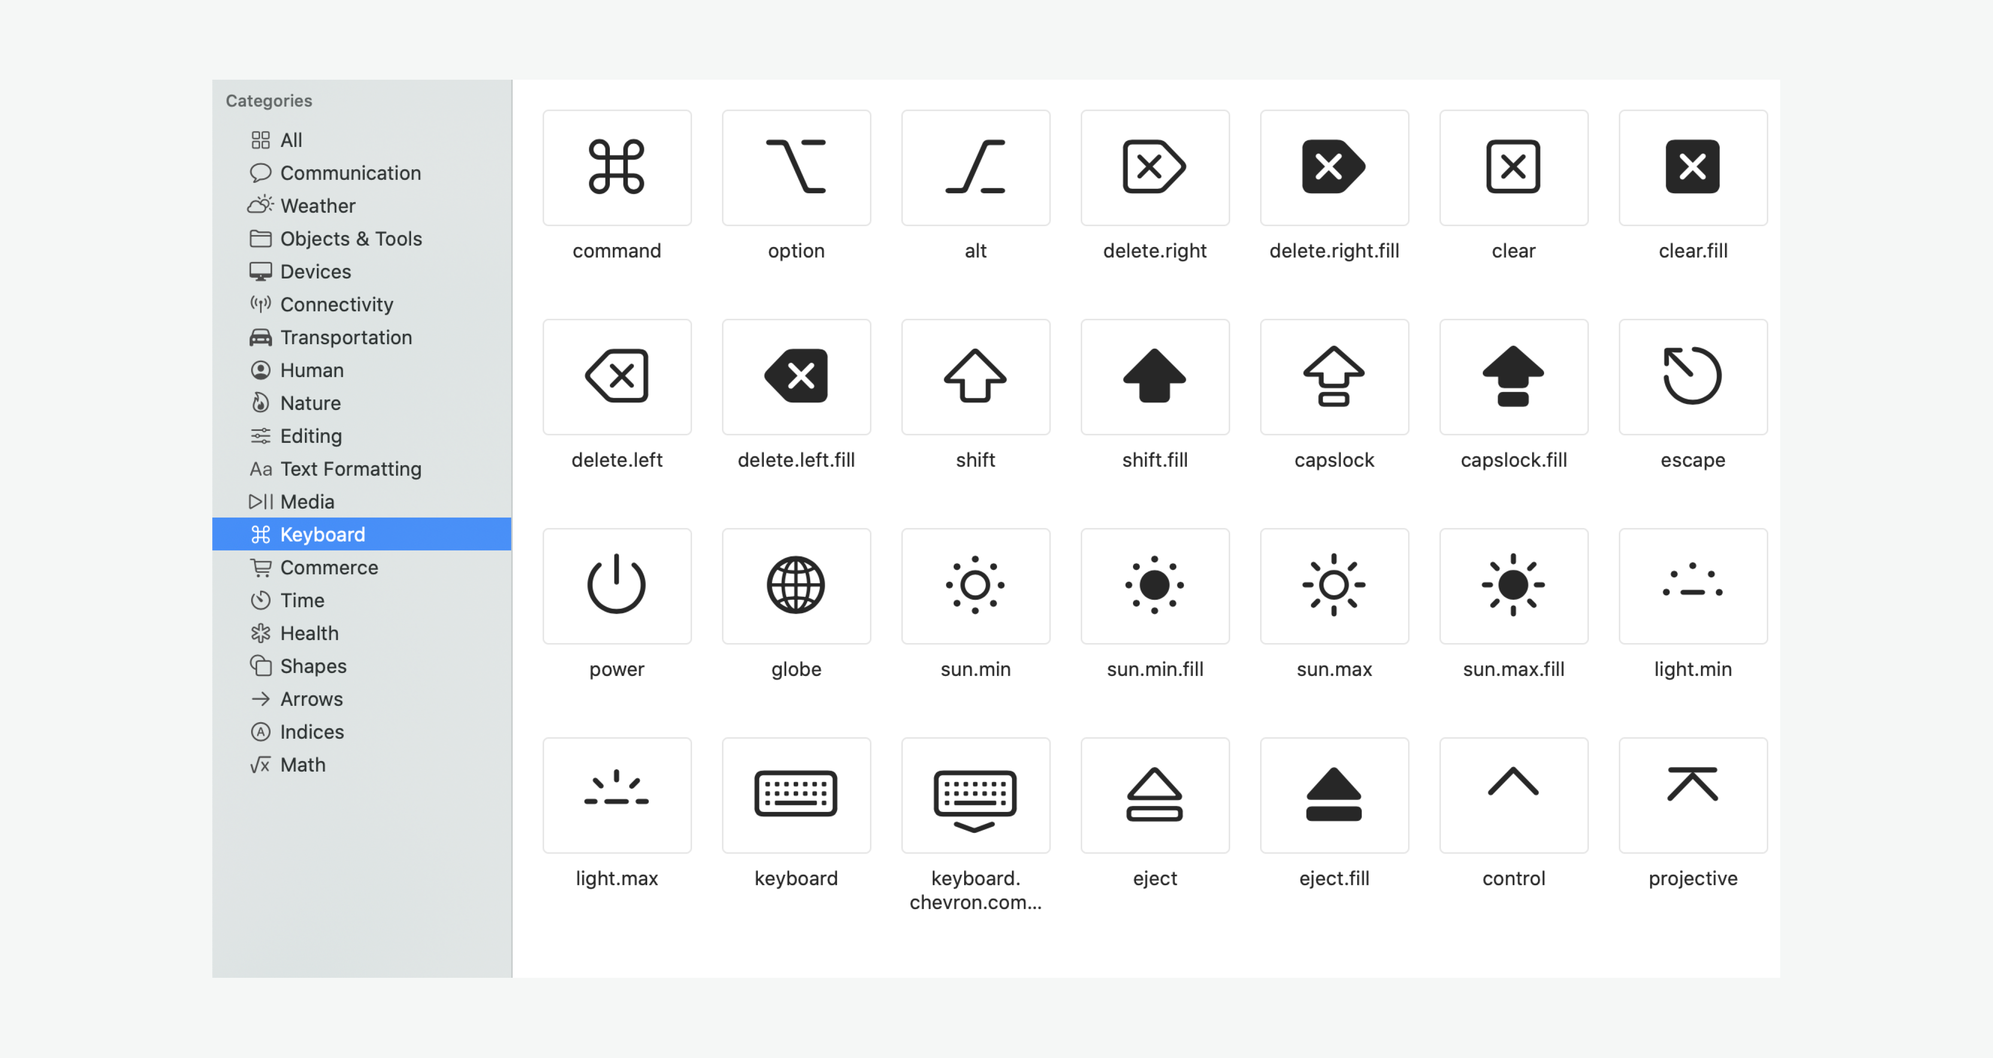Click the shift symbol label text
Image resolution: width=1993 pixels, height=1058 pixels.
coord(975,460)
